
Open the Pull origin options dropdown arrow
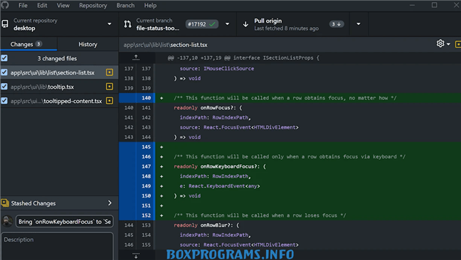coord(359,24)
